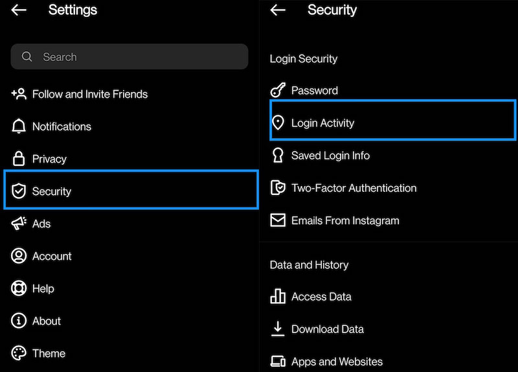Tap the Privacy padlock icon
This screenshot has width=518, height=372.
pyautogui.click(x=19, y=159)
